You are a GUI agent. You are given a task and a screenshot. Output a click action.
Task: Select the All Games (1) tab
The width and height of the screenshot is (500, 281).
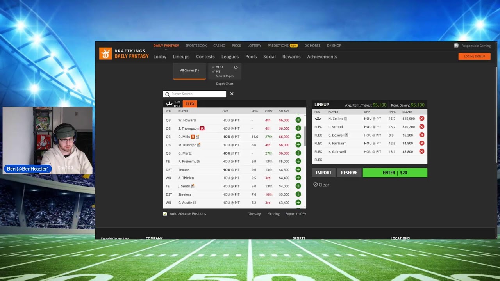pyautogui.click(x=189, y=71)
